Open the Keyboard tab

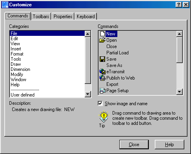(86, 17)
